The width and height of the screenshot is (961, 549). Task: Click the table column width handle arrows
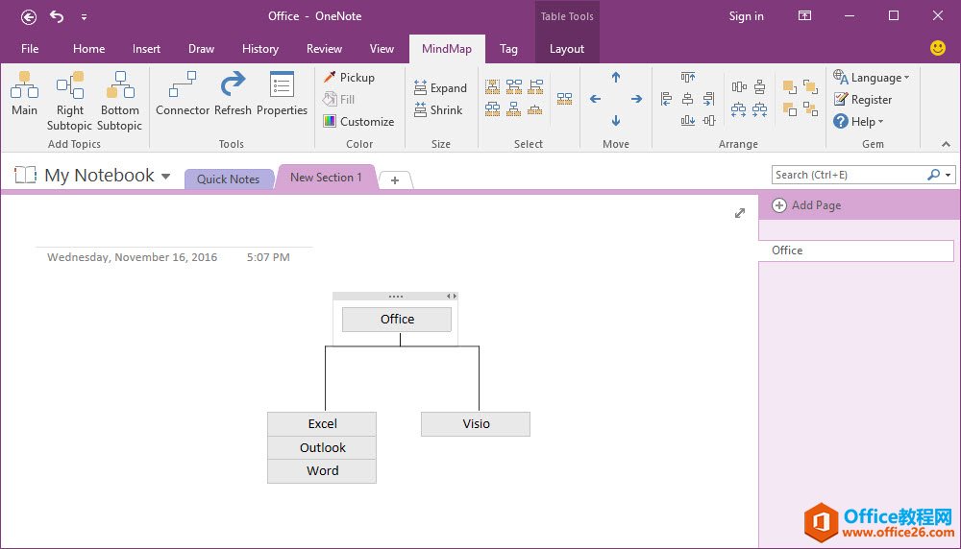[x=451, y=297]
